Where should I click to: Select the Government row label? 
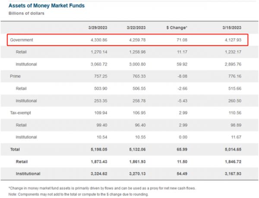point(22,40)
